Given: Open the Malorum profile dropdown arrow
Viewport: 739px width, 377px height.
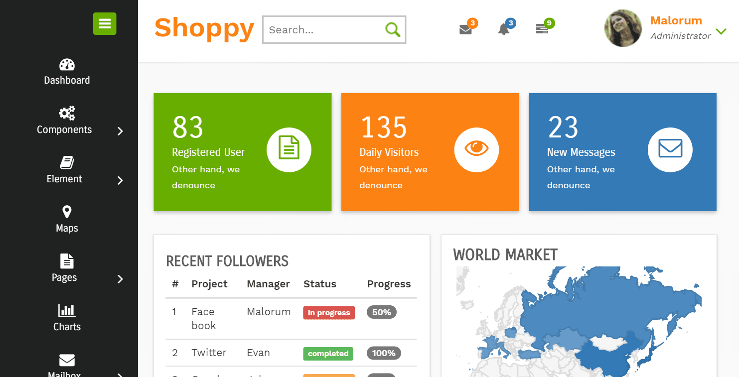Looking at the screenshot, I should (x=721, y=31).
